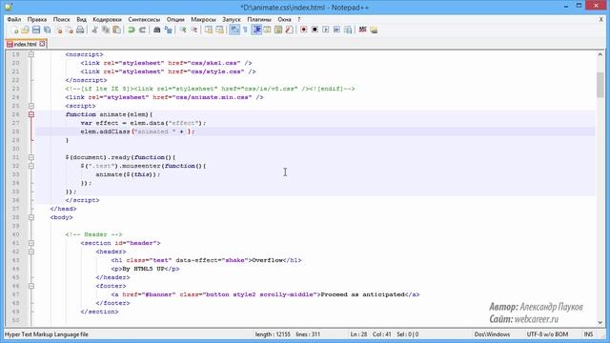Run macro multiple times icon
Screen dimensions: 610x343
[x=336, y=30]
